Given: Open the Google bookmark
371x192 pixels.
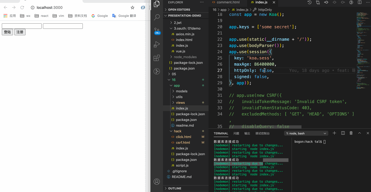Looking at the screenshot, I should [x=100, y=16].
